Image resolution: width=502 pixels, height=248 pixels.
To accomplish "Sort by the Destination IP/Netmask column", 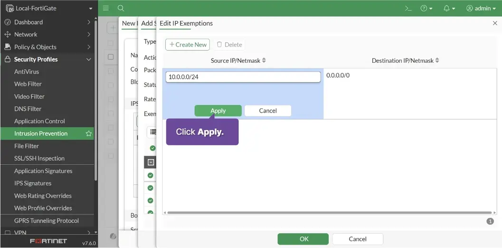I will [x=405, y=60].
